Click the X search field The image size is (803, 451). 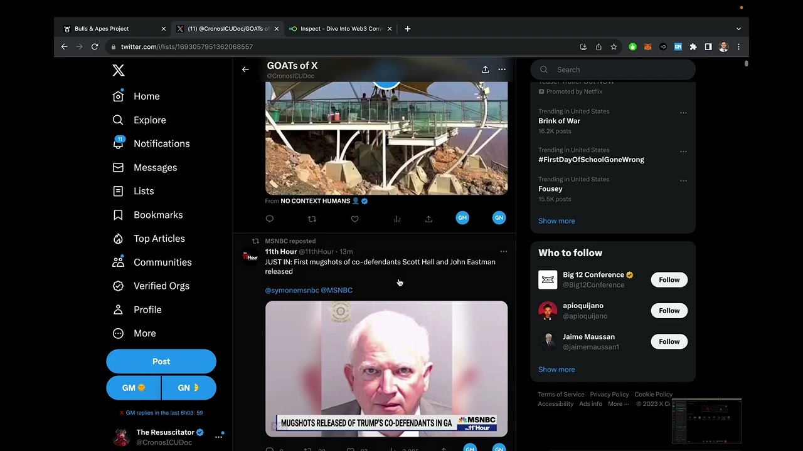click(x=613, y=70)
